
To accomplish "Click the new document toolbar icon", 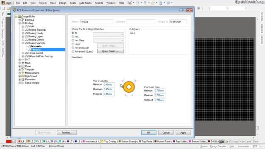I will [4, 8].
